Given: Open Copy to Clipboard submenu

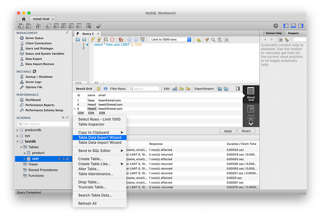Looking at the screenshot, I should (100, 132).
